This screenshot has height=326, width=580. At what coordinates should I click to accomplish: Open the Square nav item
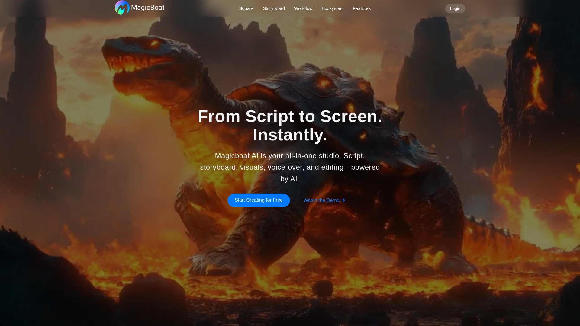point(246,8)
